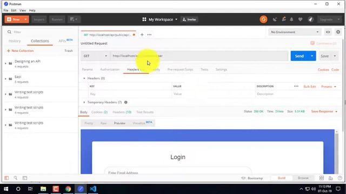346x194 pixels.
Task: Toggle to Build mode
Action: click(x=282, y=178)
